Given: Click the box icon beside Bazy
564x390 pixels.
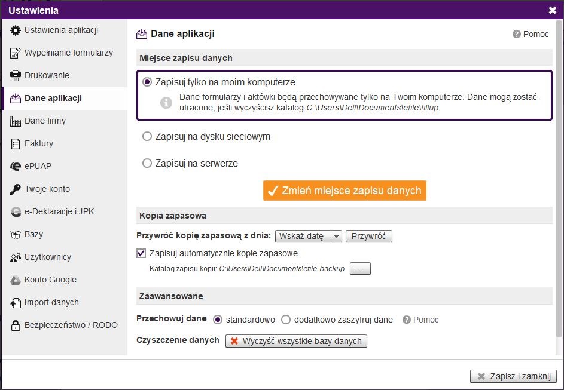Looking at the screenshot, I should (x=16, y=235).
